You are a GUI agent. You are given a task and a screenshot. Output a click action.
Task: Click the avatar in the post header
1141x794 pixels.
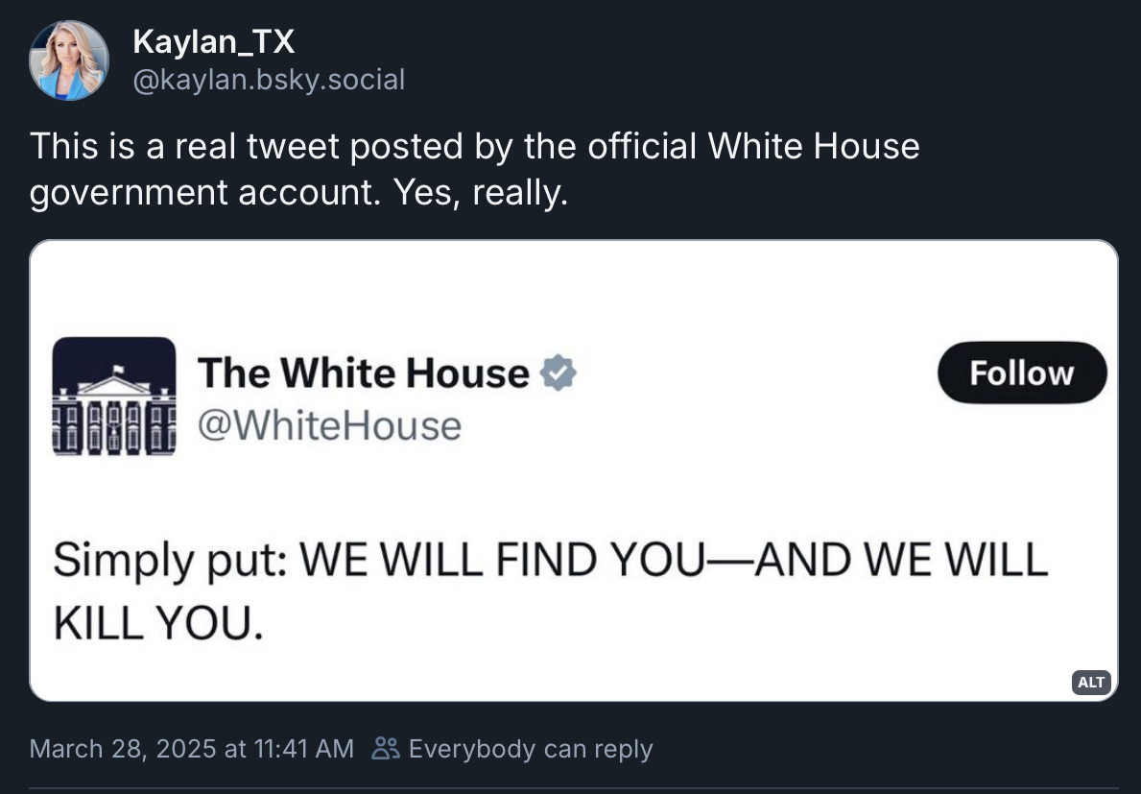[x=69, y=60]
